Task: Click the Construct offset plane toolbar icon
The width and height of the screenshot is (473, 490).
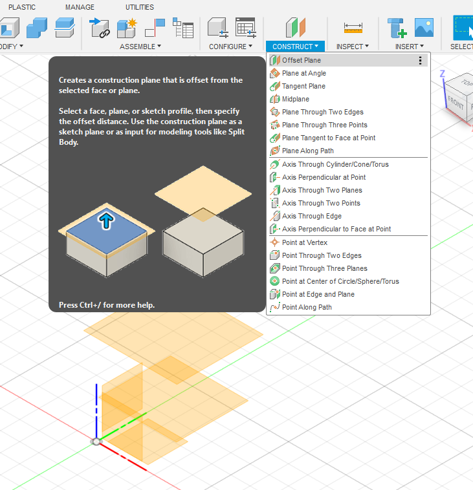Action: (x=296, y=27)
